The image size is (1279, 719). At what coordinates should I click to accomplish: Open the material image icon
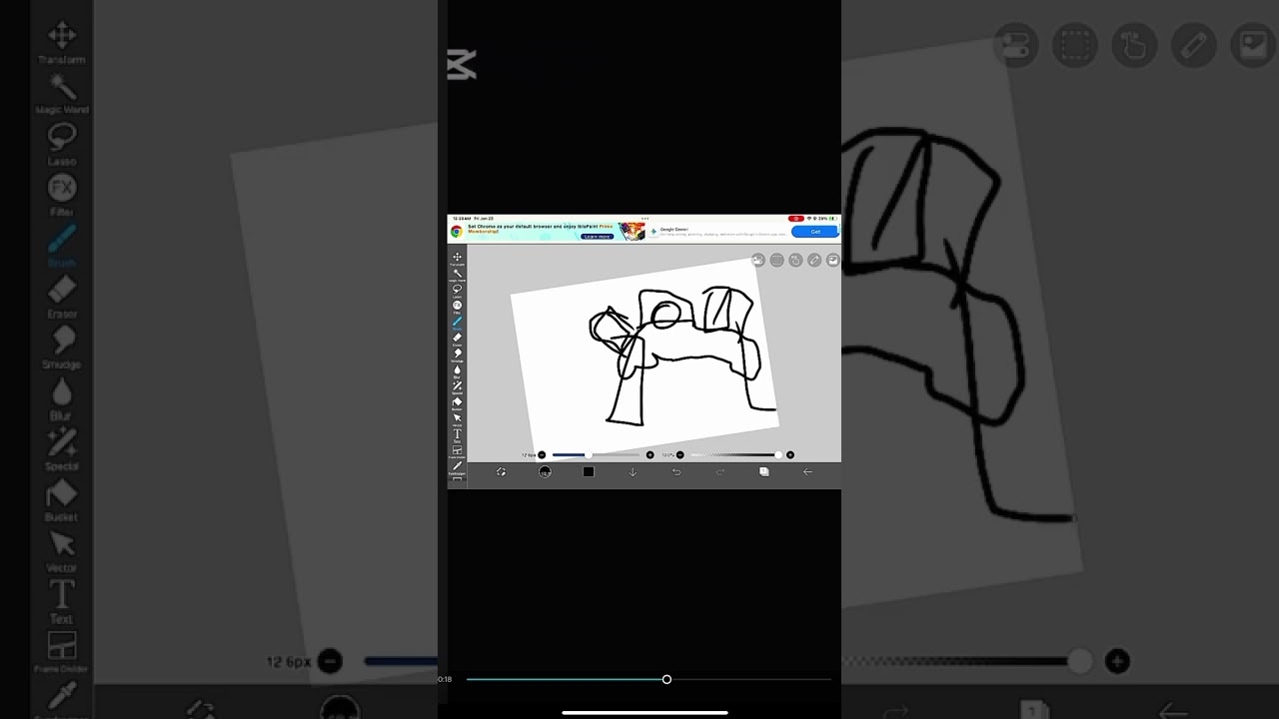point(832,261)
